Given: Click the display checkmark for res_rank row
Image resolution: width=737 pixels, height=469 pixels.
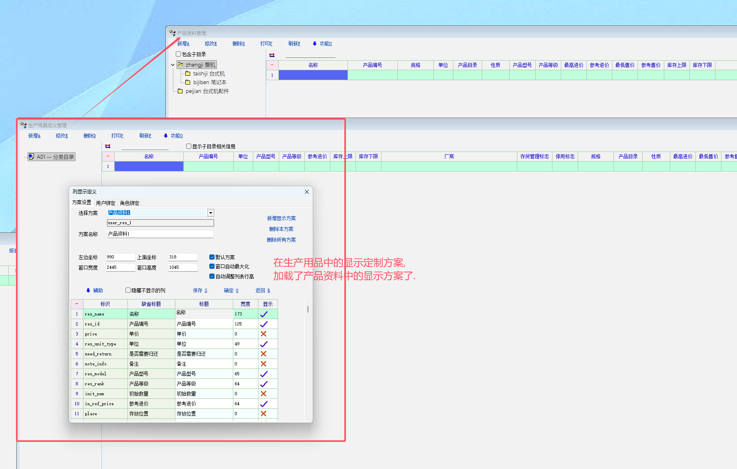Looking at the screenshot, I should [264, 384].
